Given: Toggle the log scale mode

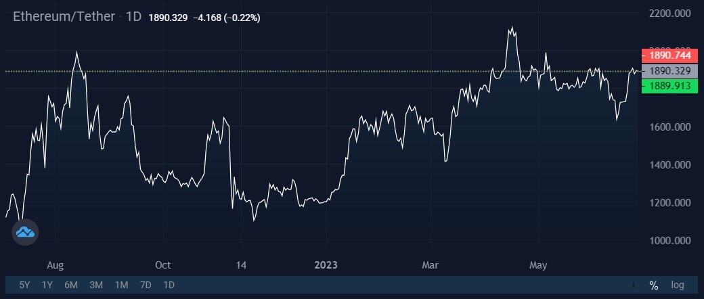Looking at the screenshot, I should pyautogui.click(x=678, y=285).
